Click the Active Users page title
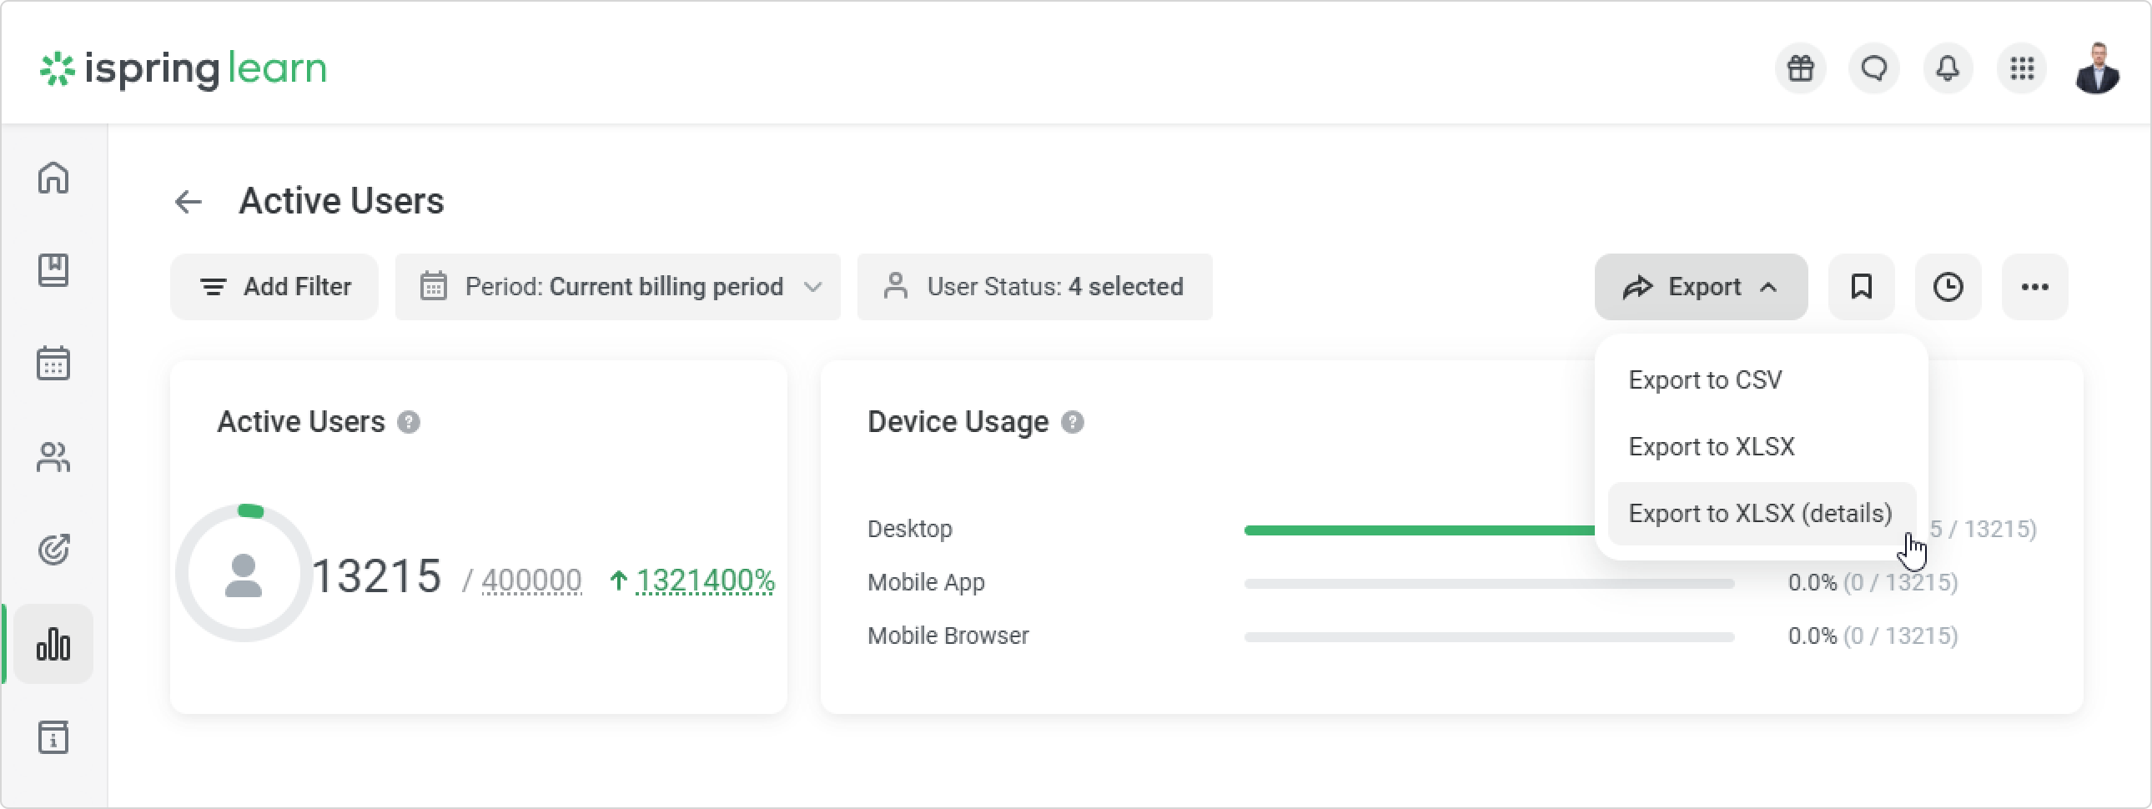 (x=342, y=201)
